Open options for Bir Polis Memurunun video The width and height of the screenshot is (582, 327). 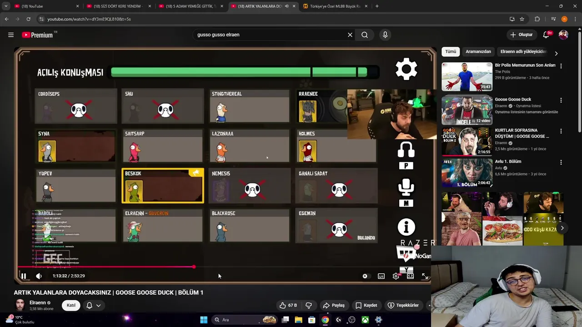561,66
